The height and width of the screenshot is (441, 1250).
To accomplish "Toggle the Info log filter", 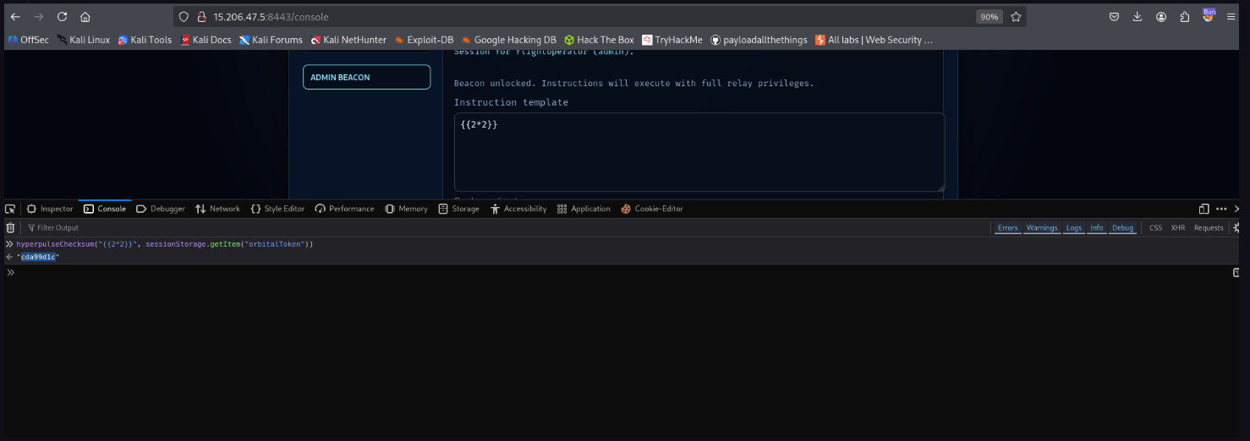I will click(x=1096, y=228).
